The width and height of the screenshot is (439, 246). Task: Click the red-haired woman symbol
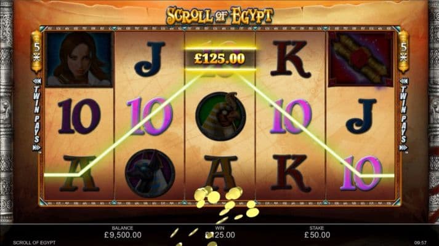pos(79,58)
